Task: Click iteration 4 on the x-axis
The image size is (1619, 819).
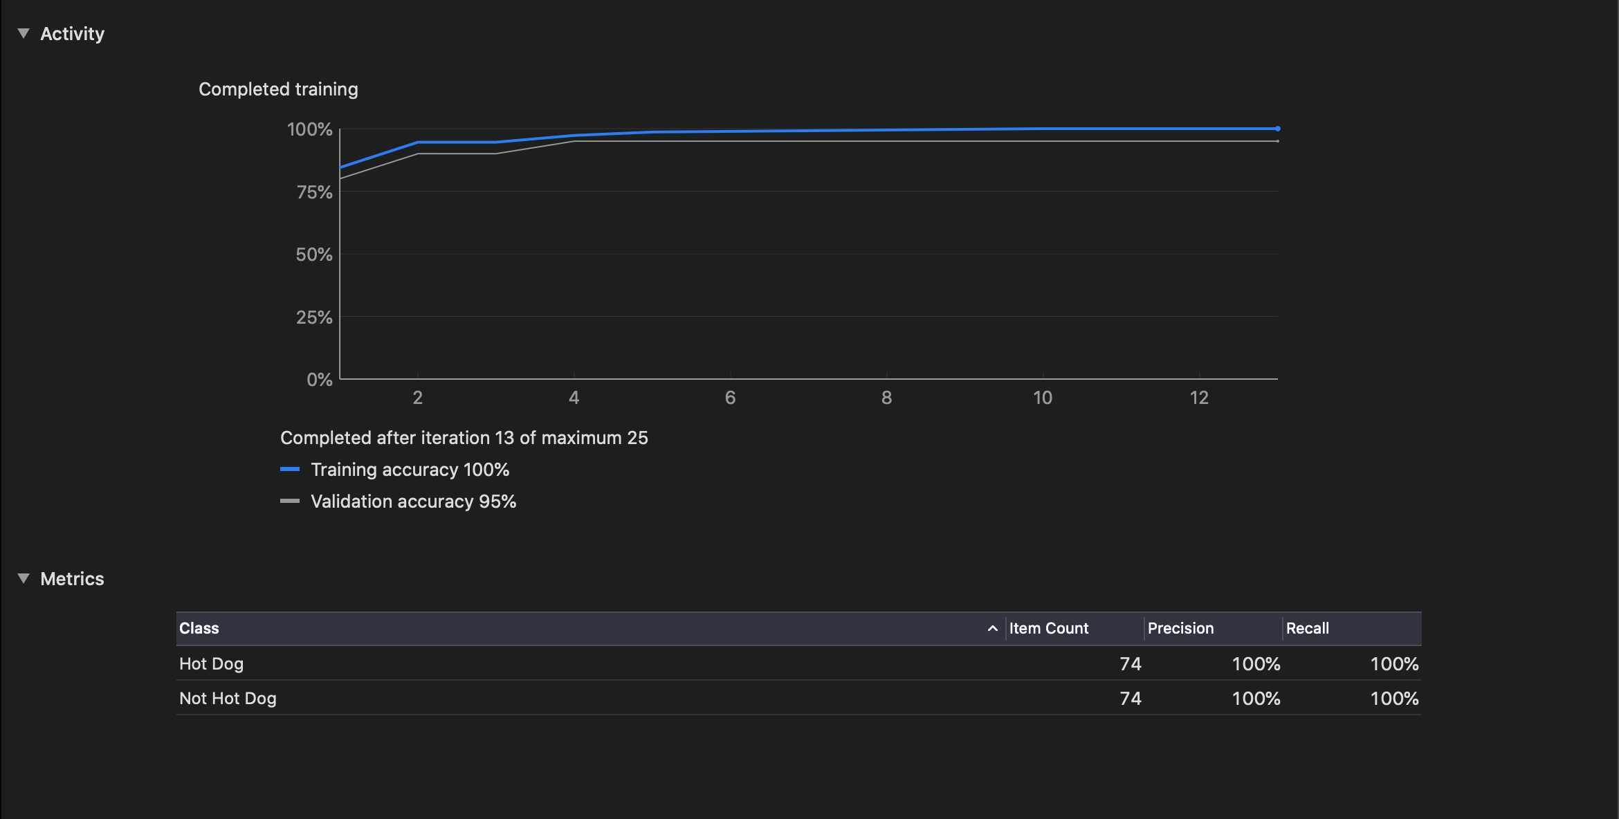Action: click(x=574, y=398)
